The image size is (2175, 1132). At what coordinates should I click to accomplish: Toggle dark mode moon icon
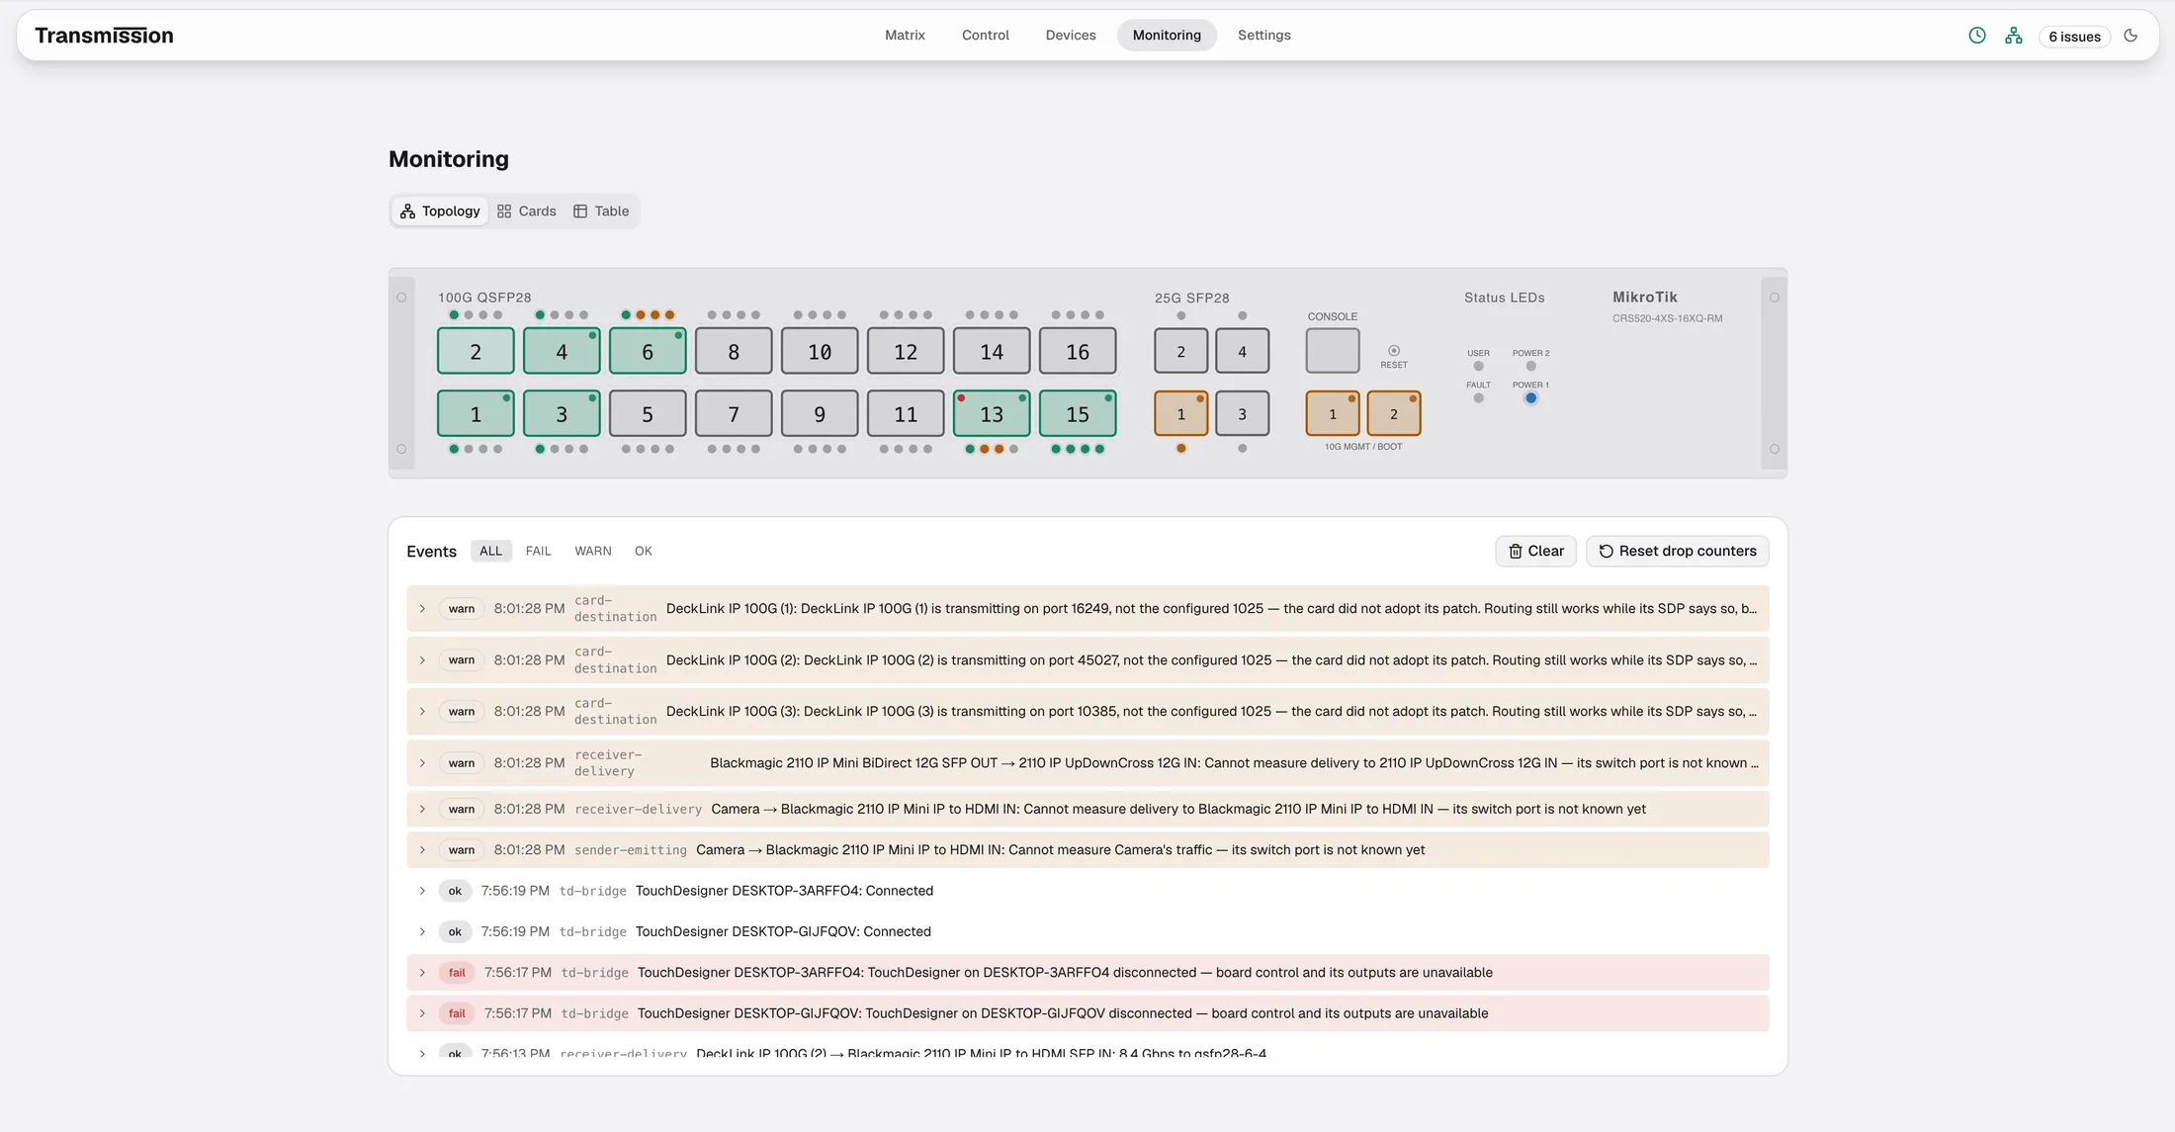pyautogui.click(x=2131, y=36)
